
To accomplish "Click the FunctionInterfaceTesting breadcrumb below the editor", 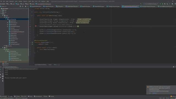I will coord(40,65).
